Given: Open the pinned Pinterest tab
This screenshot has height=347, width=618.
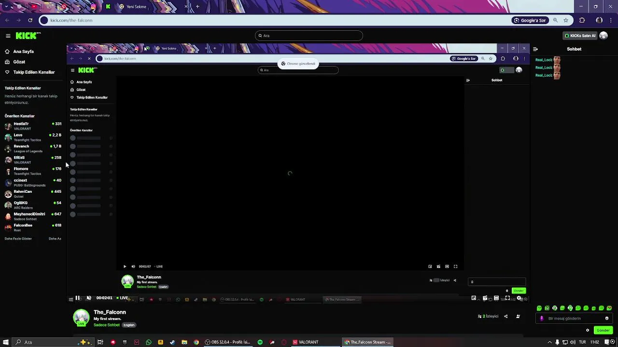Looking at the screenshot, I should pyautogui.click(x=63, y=7).
